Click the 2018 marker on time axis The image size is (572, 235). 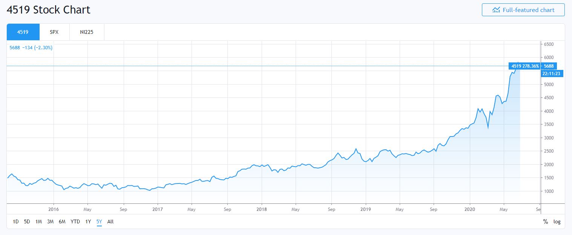pos(261,209)
